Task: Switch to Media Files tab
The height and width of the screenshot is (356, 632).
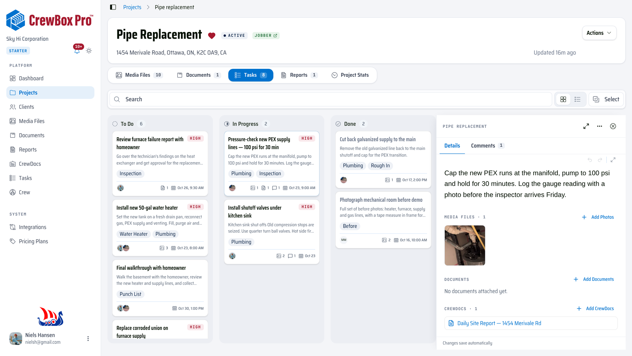Action: coord(139,75)
